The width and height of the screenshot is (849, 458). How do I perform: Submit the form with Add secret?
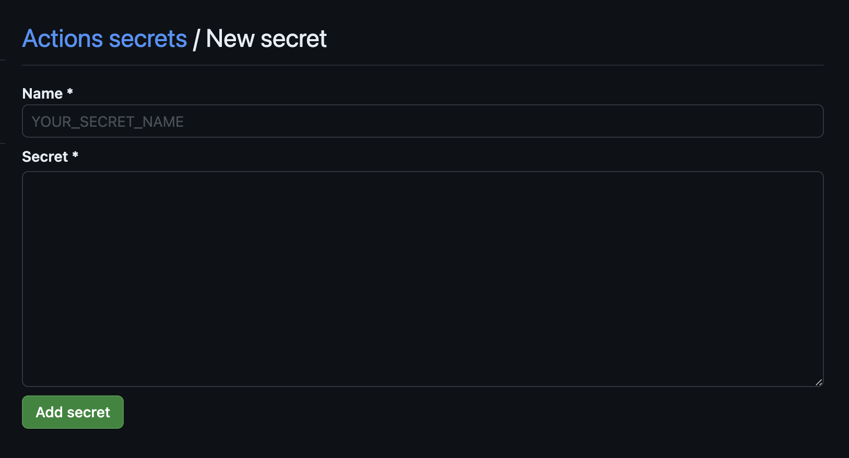[73, 412]
